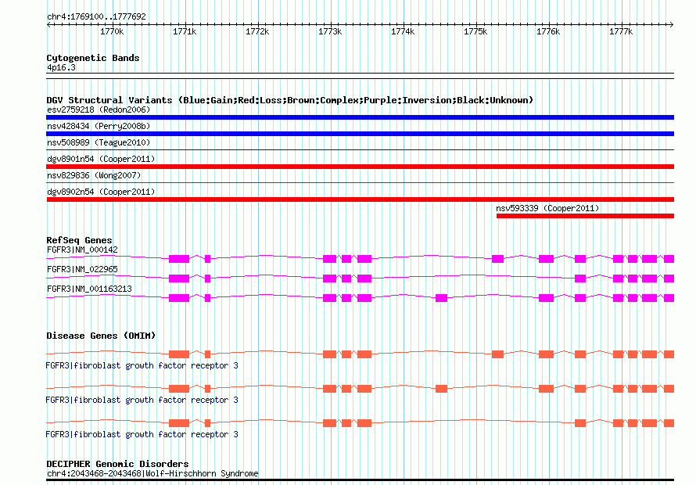
Task: Click the FGFR3|NM_001163213 transcript label
Action: (x=89, y=289)
